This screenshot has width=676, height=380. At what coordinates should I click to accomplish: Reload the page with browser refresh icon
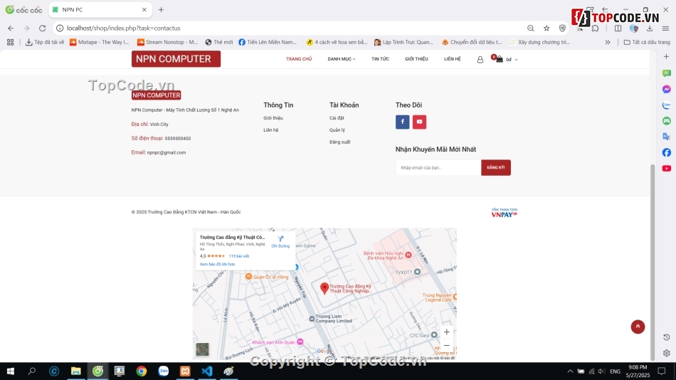[x=42, y=28]
